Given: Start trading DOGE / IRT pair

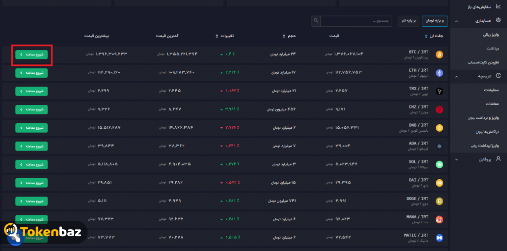Looking at the screenshot, I should pos(31,201).
